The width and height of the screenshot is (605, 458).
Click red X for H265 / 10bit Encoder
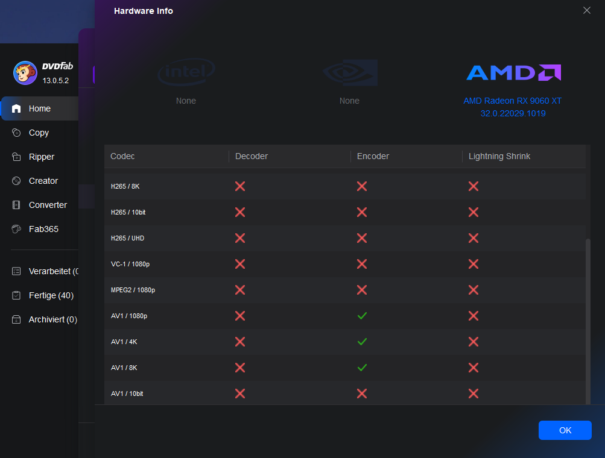(x=362, y=212)
